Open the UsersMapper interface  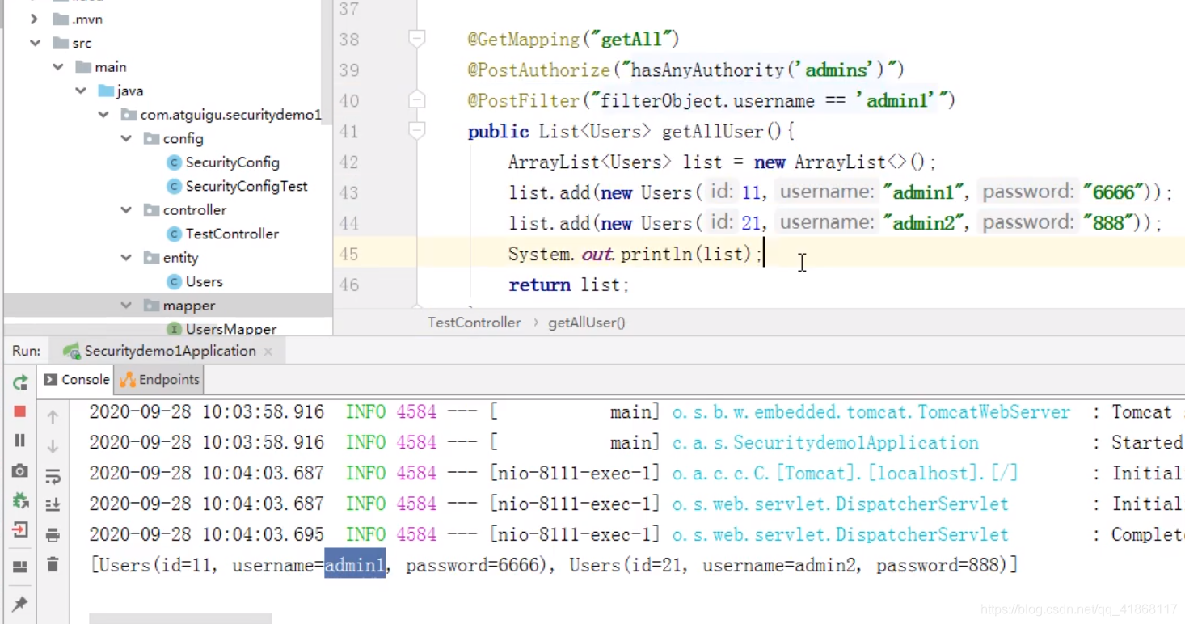(230, 329)
